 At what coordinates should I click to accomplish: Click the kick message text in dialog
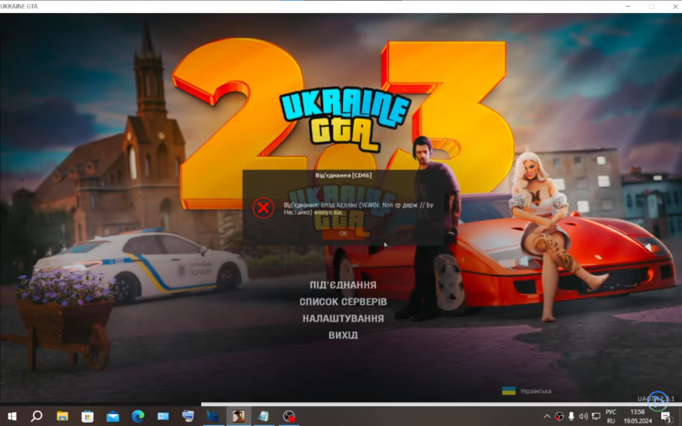(x=358, y=209)
